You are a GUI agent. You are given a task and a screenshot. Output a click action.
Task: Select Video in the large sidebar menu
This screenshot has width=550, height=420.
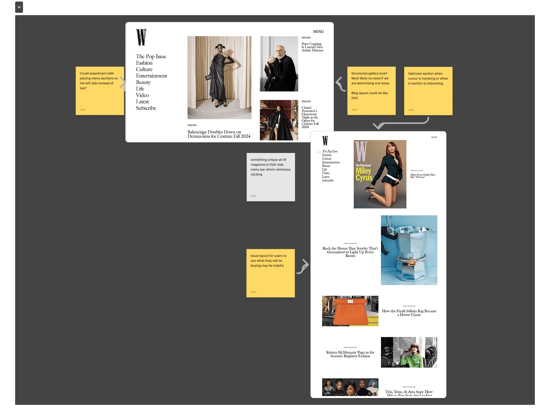coord(142,95)
